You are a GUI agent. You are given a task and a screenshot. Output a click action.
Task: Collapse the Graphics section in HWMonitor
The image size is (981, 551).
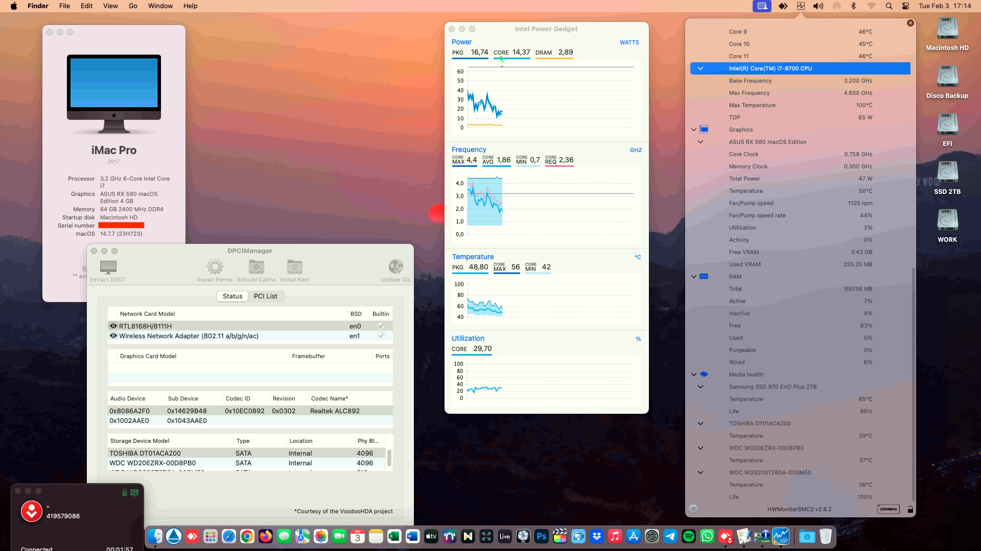click(694, 130)
